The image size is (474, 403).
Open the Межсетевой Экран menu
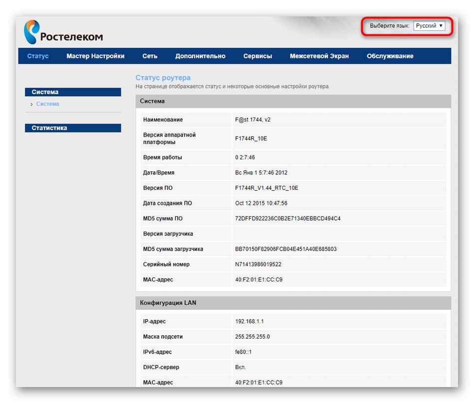[x=319, y=56]
